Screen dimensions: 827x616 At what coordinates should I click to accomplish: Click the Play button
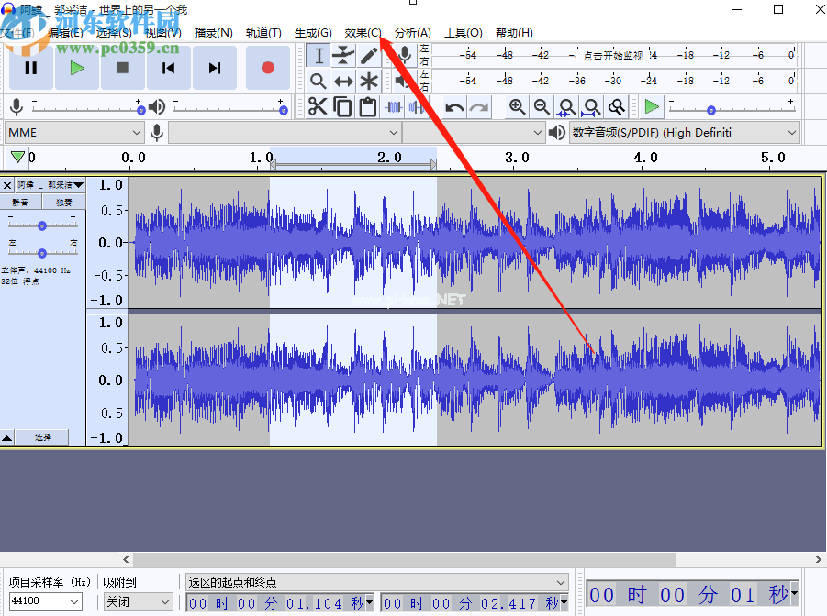(x=77, y=68)
